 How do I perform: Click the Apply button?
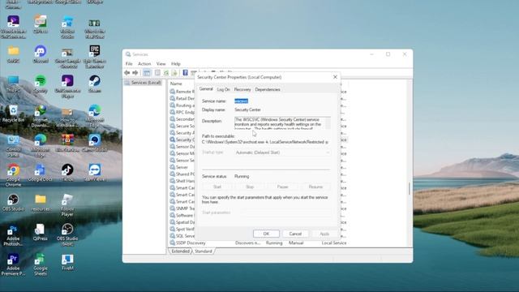pyautogui.click(x=324, y=234)
